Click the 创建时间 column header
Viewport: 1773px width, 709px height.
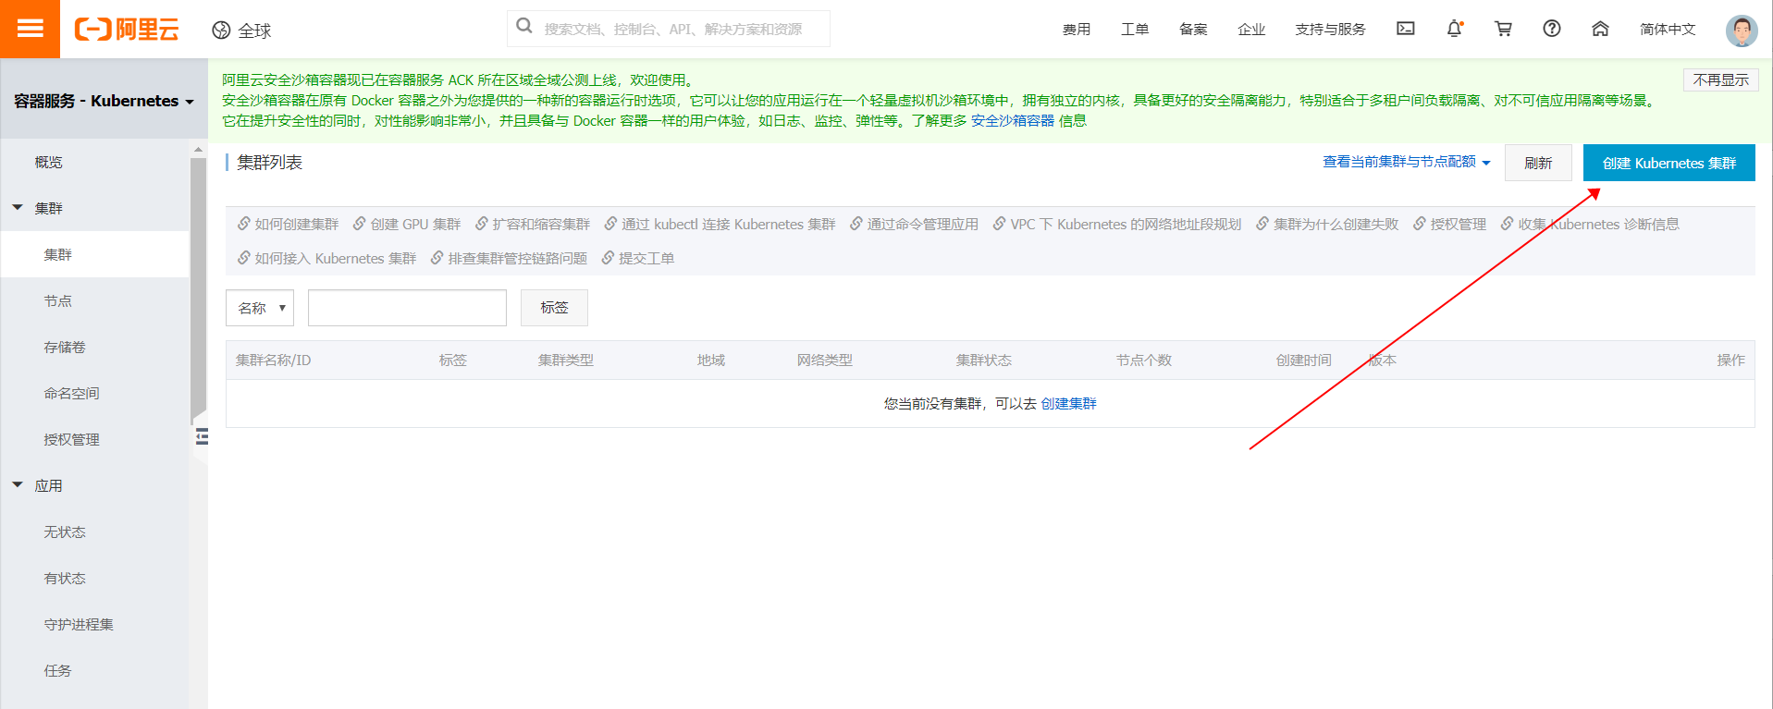1303,361
